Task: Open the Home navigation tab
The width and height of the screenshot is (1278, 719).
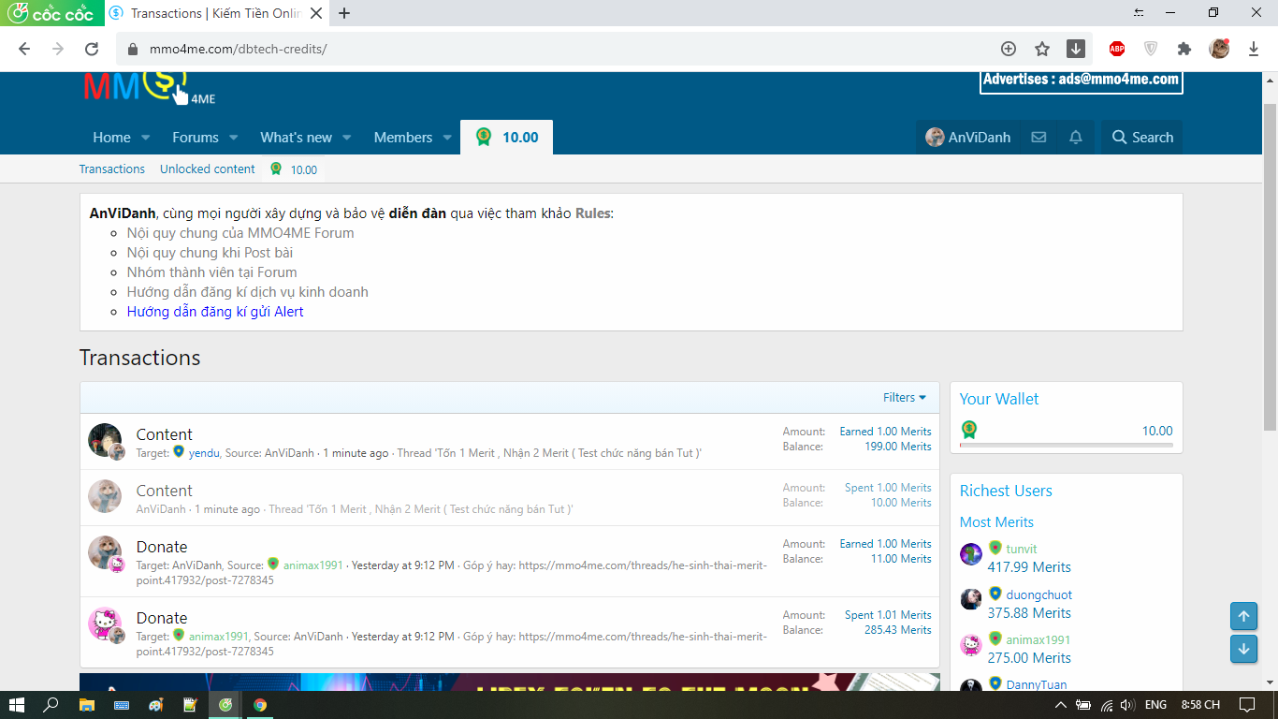Action: pyautogui.click(x=111, y=137)
